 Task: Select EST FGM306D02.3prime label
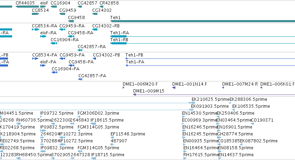pos(98,113)
